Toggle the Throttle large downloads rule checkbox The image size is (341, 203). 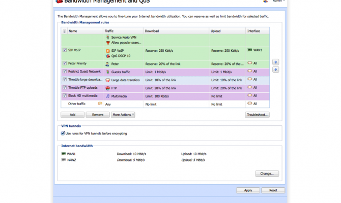pos(65,79)
